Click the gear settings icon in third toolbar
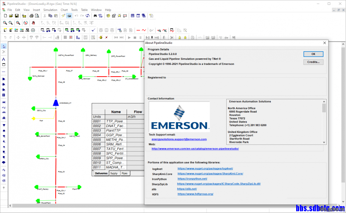The image size is (346, 213). pos(33,30)
